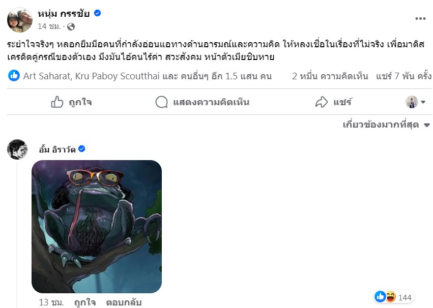Image resolution: width=433 pixels, height=308 pixels.
Task: Click verified badge next to อั้ม อิราวัต
Action: coord(82,149)
